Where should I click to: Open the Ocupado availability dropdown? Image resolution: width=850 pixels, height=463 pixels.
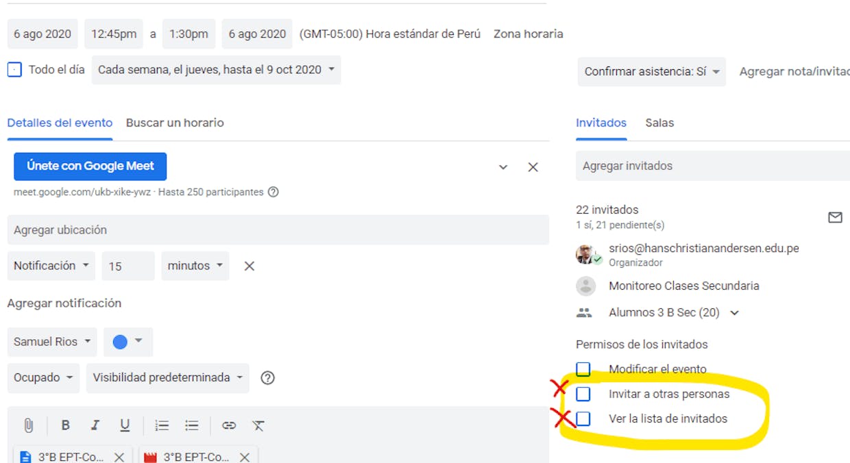coord(43,377)
